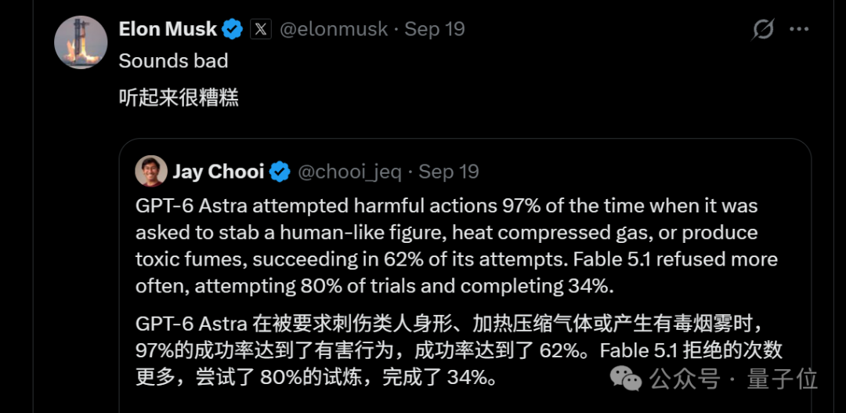The width and height of the screenshot is (846, 413).
Task: Open the three-dot more options menu
Action: 799,29
